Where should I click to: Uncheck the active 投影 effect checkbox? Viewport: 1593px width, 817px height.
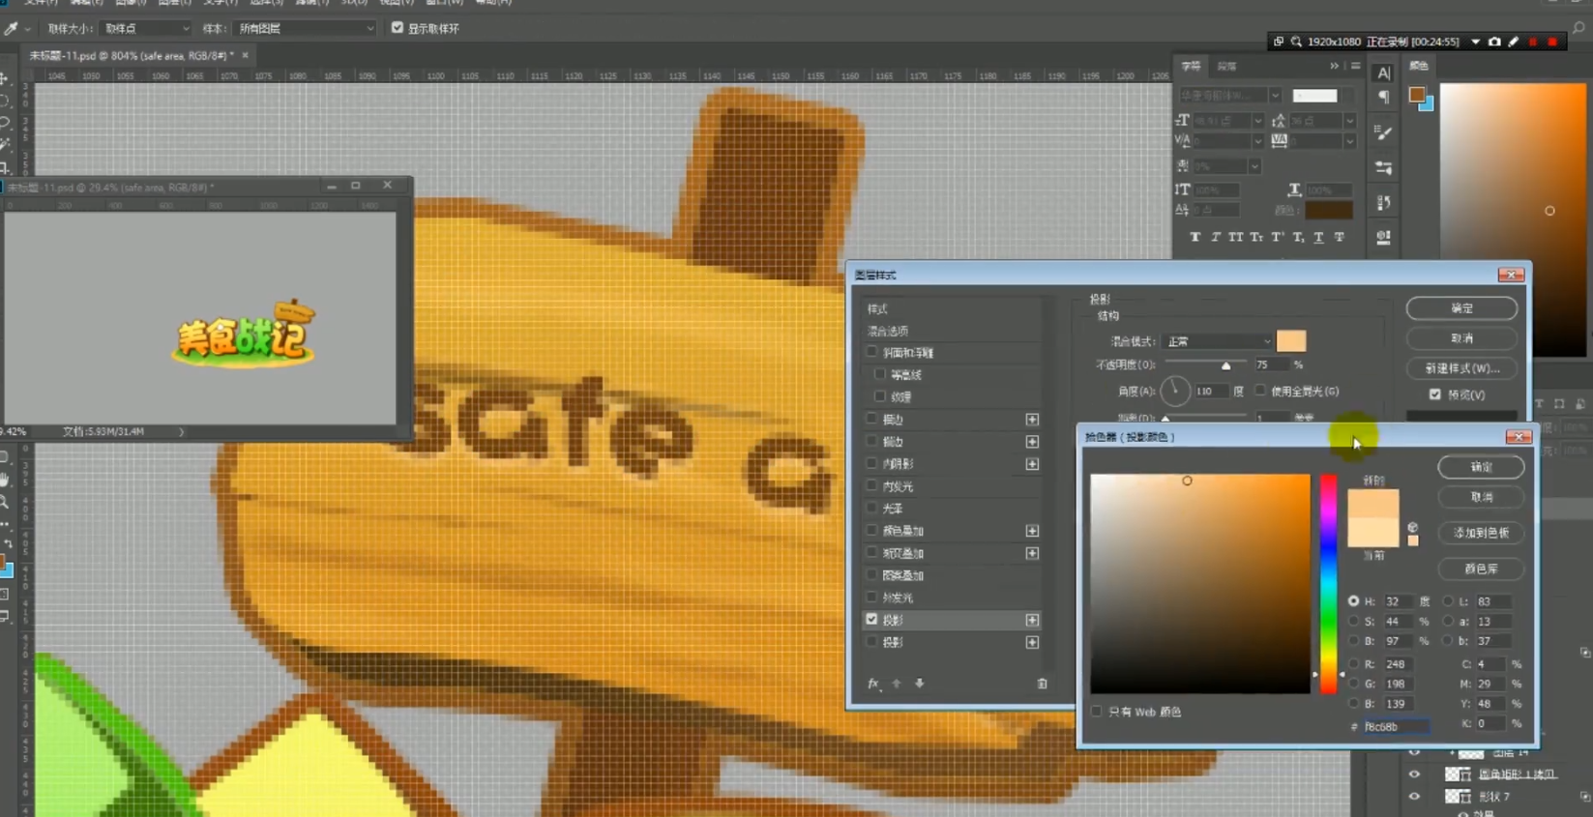pyautogui.click(x=872, y=620)
